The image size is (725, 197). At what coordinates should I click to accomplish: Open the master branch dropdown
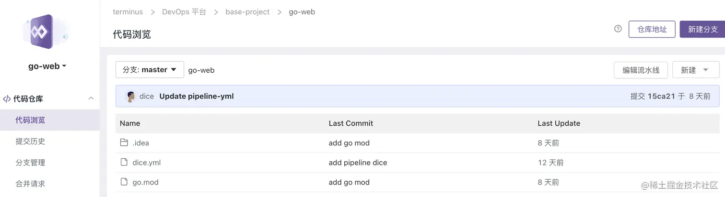pos(150,70)
